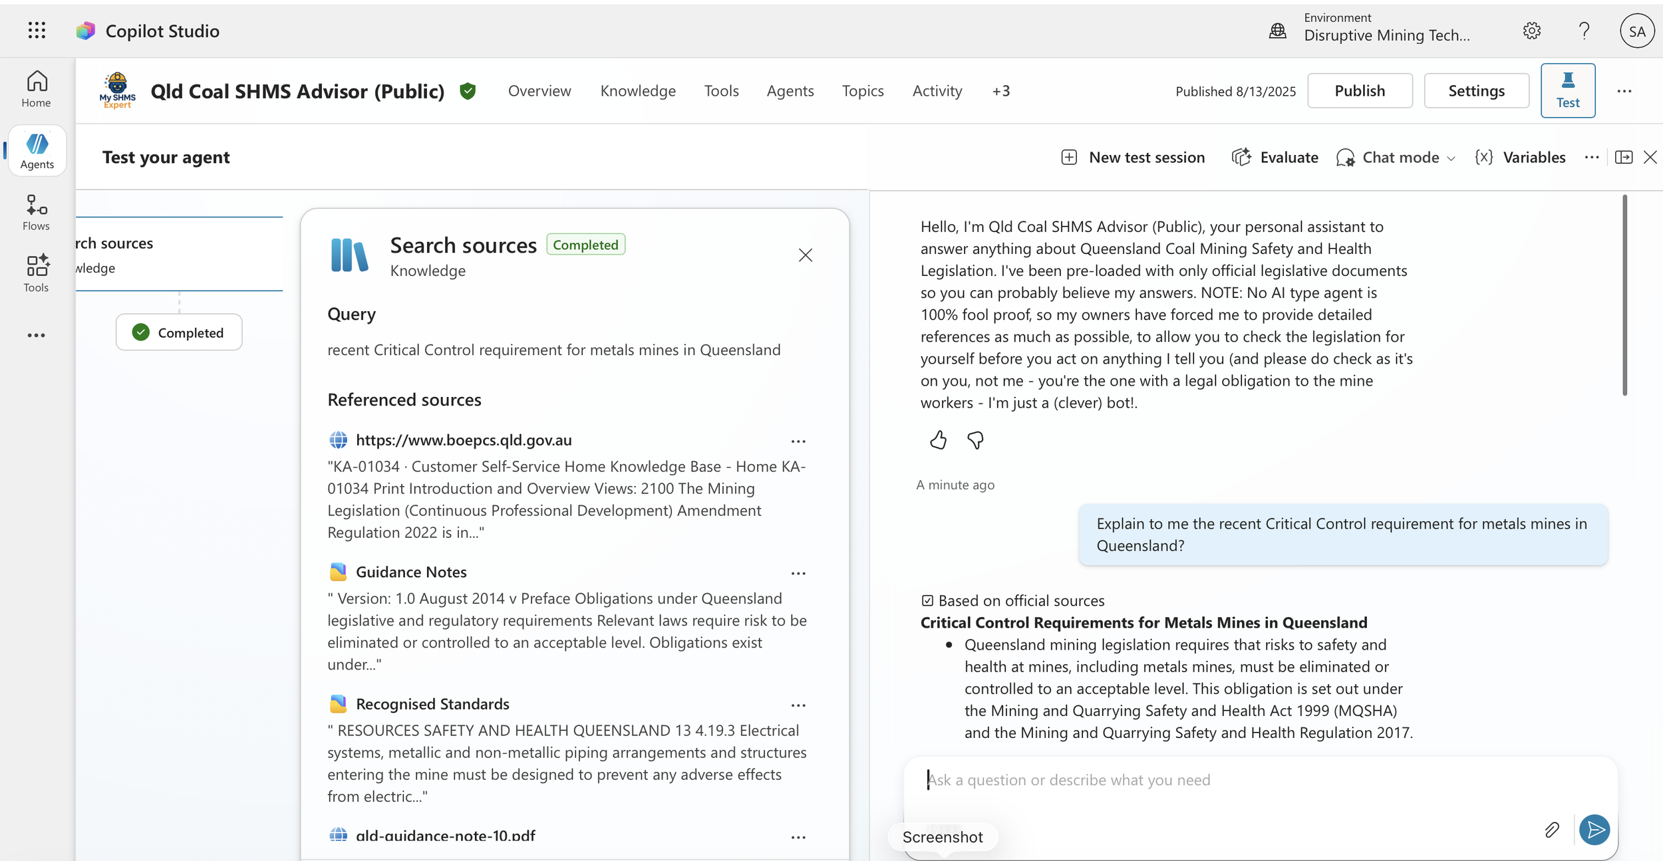Click the Test your agent heading
Screen dimensions: 1663x861
click(x=166, y=158)
